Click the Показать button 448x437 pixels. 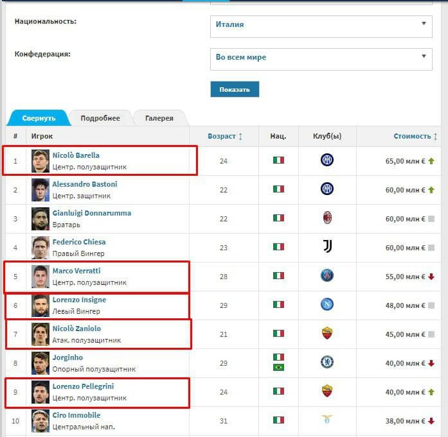pos(235,89)
